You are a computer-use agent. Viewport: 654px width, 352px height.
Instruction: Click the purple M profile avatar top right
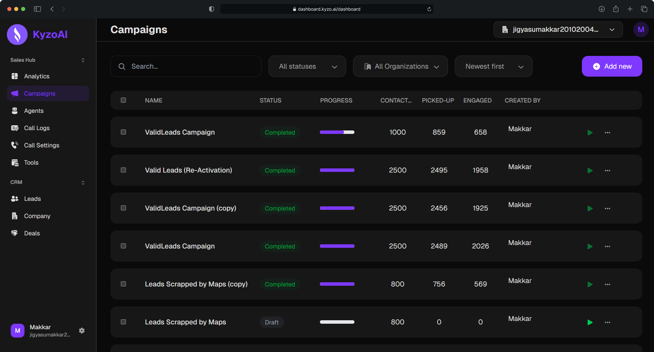(641, 30)
